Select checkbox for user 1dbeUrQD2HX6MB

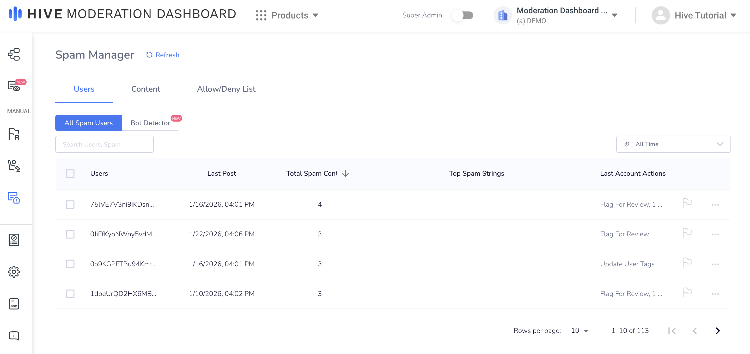click(70, 294)
